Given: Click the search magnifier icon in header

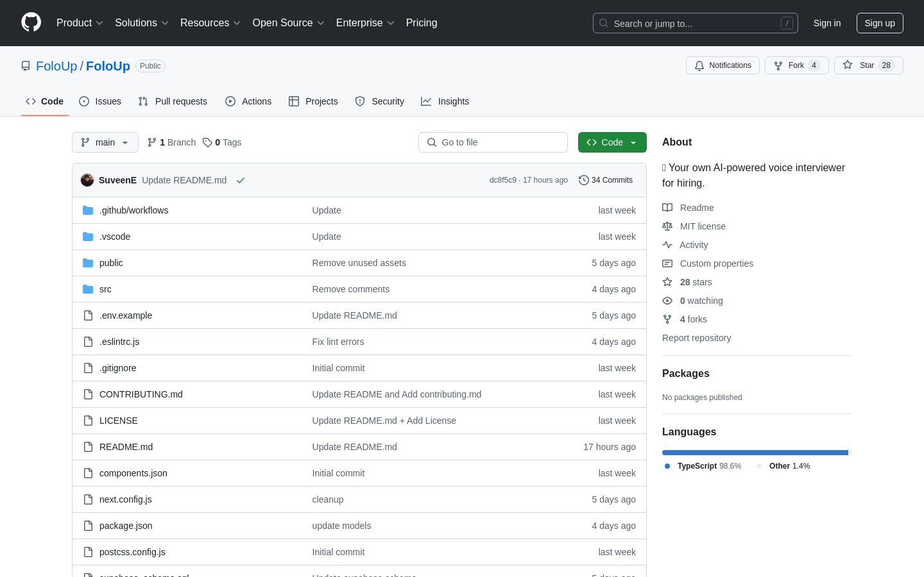Looking at the screenshot, I should point(604,23).
